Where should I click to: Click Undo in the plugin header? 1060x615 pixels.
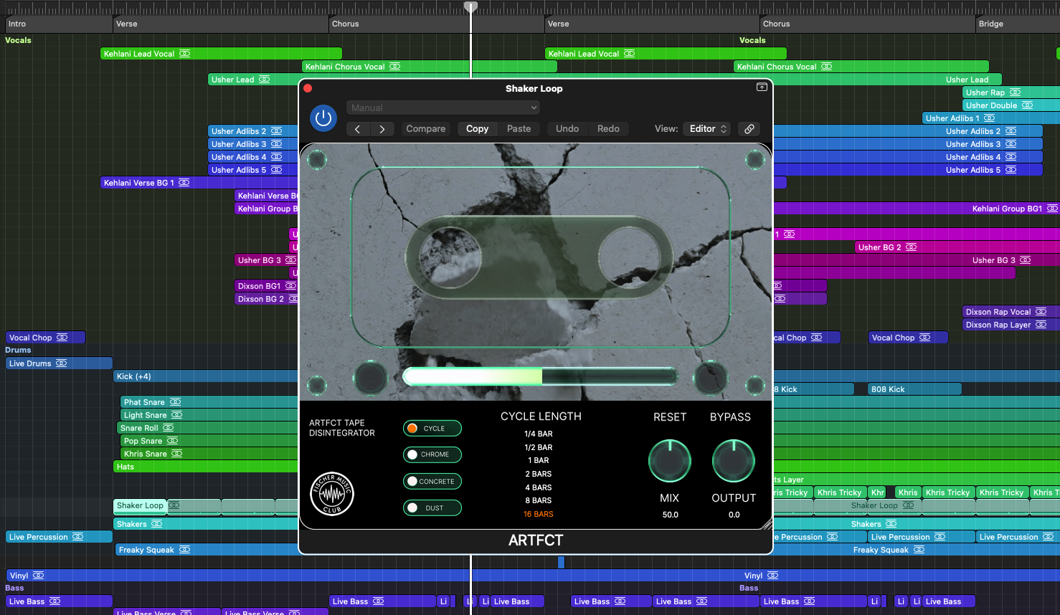(x=567, y=129)
